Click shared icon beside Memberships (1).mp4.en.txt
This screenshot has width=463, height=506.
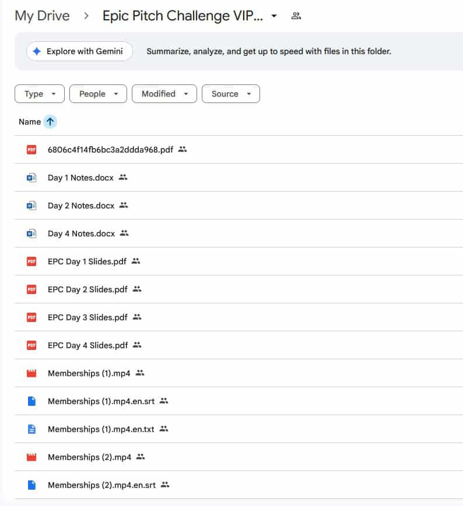tap(164, 429)
